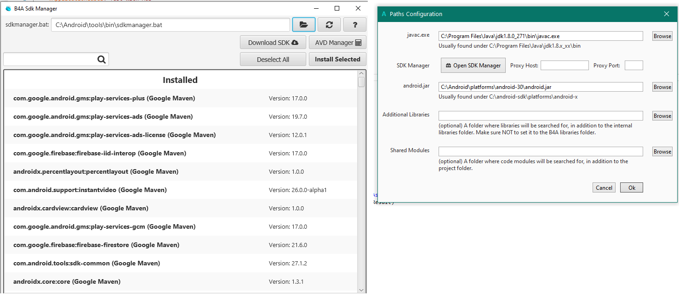Open folder browse icon for sdkmanager.bat
Image resolution: width=679 pixels, height=297 pixels.
(304, 25)
